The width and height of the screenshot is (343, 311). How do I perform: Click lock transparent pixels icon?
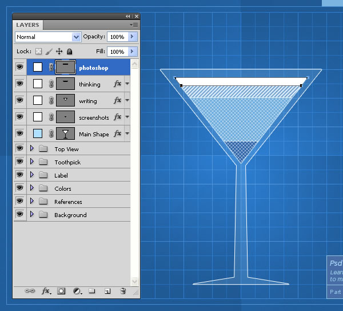(38, 52)
